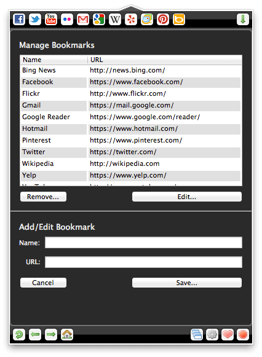Open the Yelp bookmark icon
262x357 pixels.
coord(131,19)
